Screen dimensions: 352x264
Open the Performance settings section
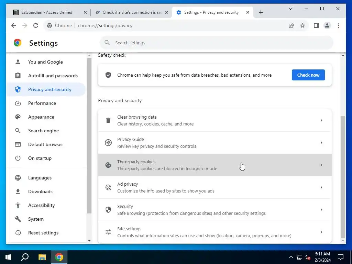46,103
